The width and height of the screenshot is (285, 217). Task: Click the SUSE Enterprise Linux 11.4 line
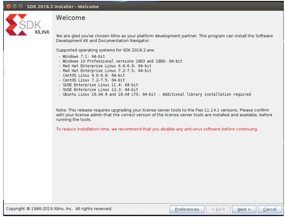(x=98, y=84)
